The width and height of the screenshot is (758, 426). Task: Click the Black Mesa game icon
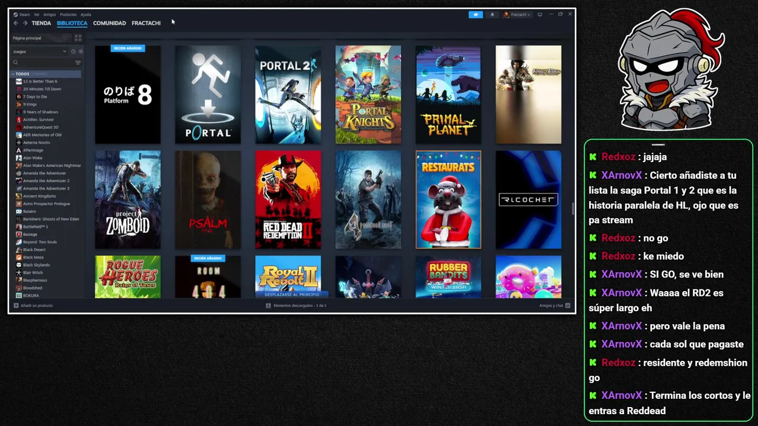[x=19, y=257]
